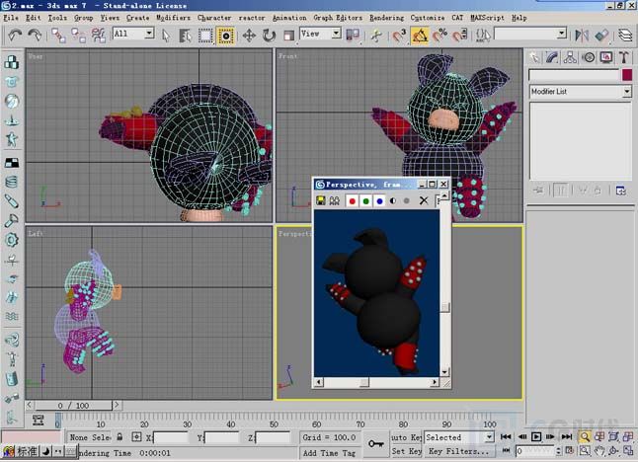
Task: Click Set Key button
Action: coord(406,451)
